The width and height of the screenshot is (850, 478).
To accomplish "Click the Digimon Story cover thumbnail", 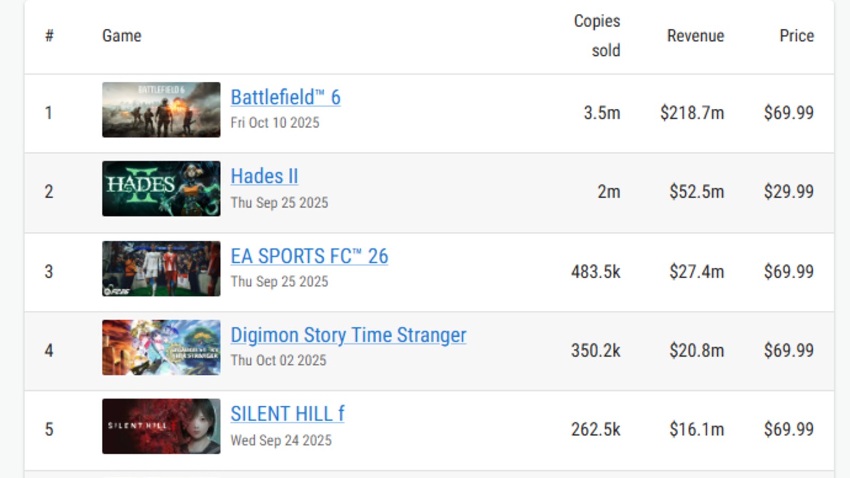I will click(x=161, y=347).
